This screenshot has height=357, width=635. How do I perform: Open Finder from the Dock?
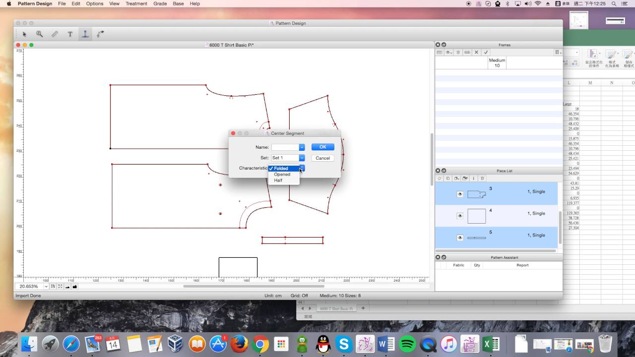pos(30,344)
